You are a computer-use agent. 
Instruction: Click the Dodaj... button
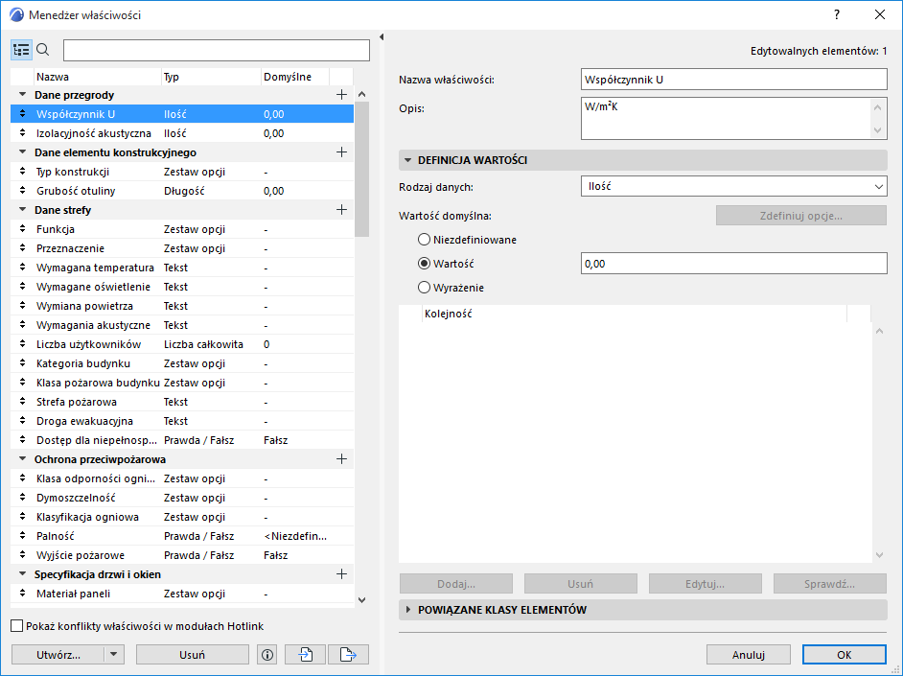coord(456,584)
